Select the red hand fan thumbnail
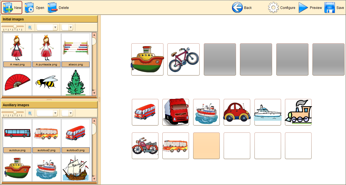The width and height of the screenshot is (346, 185). tap(17, 82)
